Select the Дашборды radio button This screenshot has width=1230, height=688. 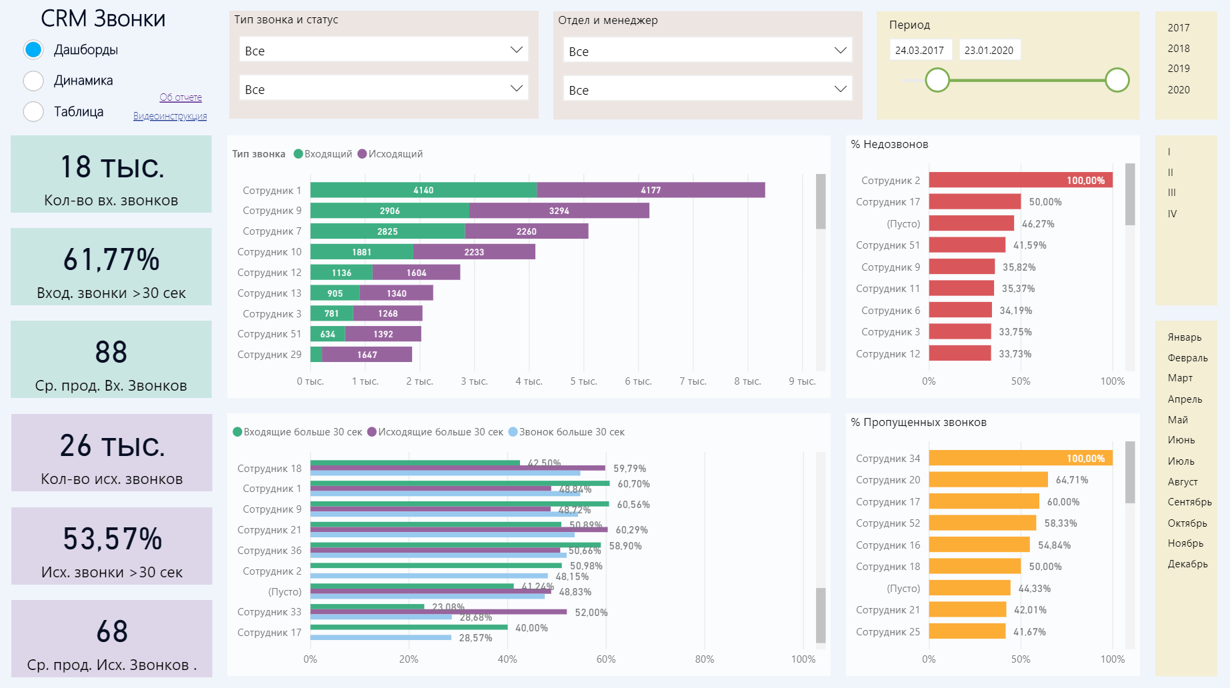point(33,50)
